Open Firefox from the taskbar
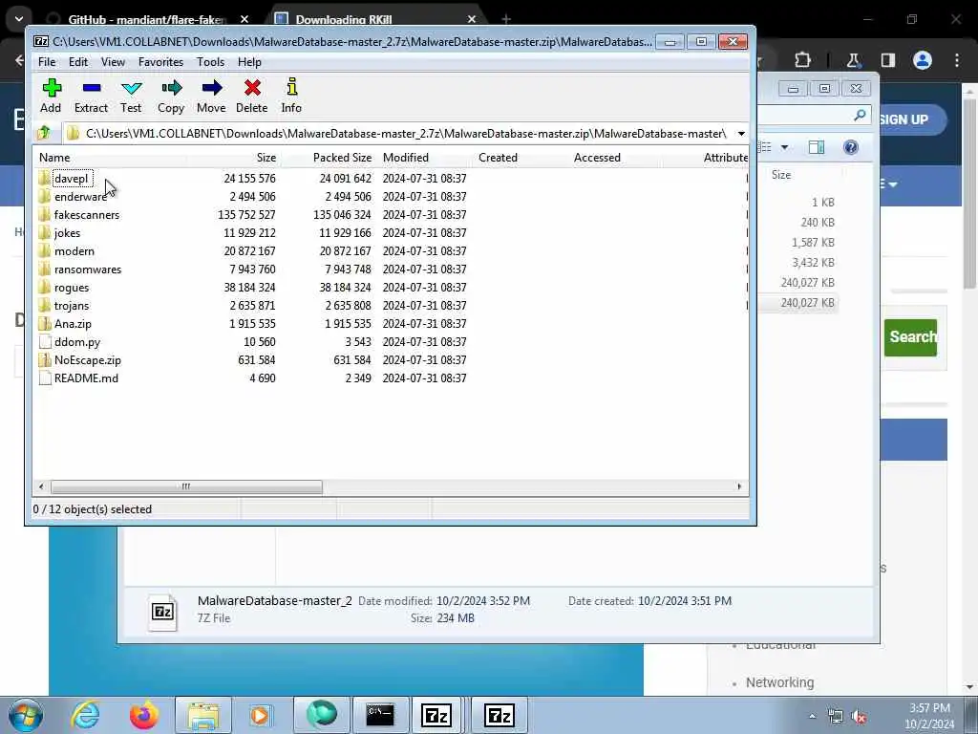Viewport: 978px width, 734px height. point(143,715)
